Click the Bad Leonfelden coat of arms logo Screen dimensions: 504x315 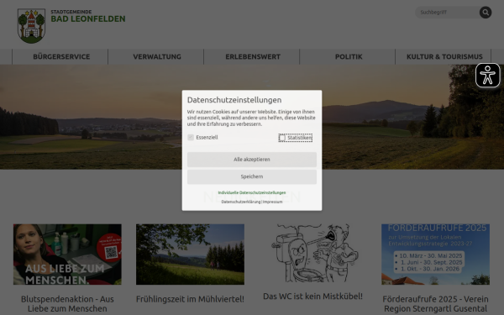point(31,26)
